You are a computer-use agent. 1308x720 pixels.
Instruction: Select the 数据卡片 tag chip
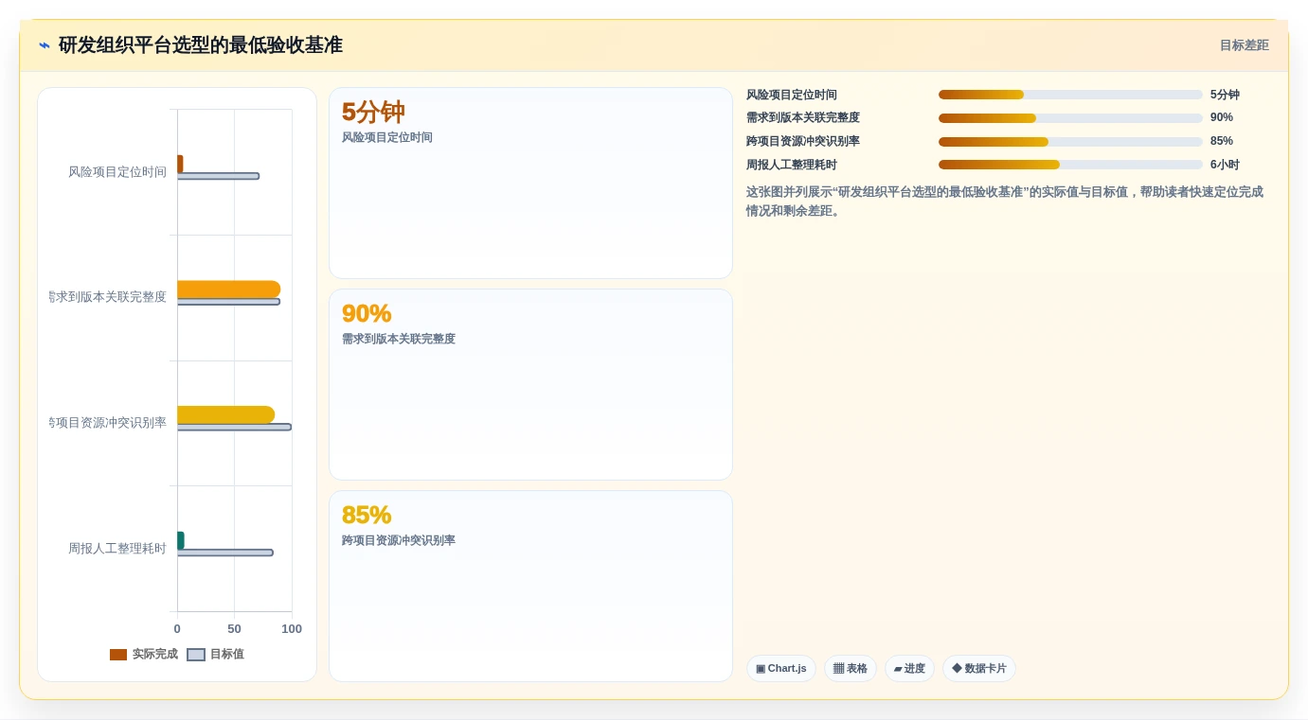coord(979,668)
